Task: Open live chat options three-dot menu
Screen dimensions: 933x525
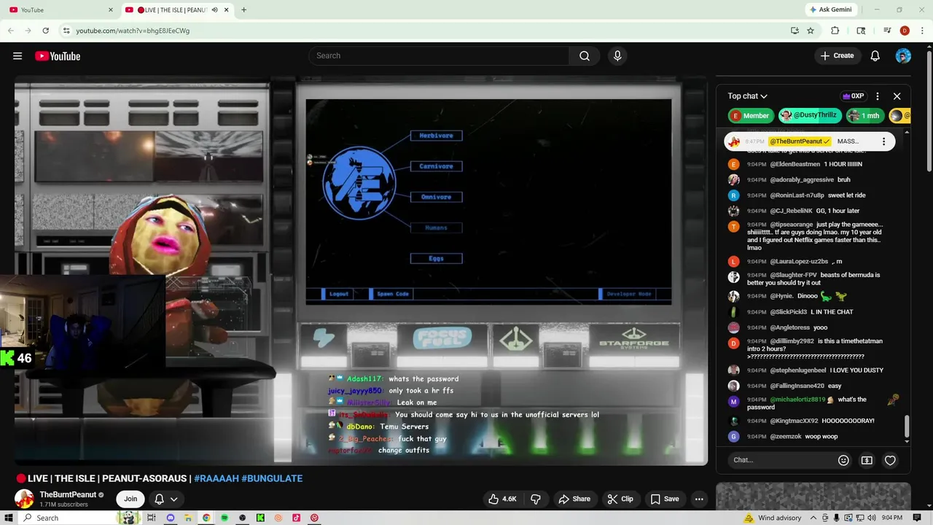Action: (878, 96)
